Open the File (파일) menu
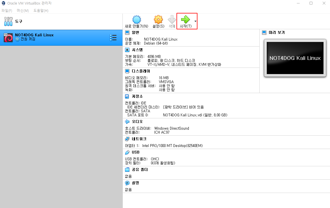This screenshot has width=330, height=208. 7,10
